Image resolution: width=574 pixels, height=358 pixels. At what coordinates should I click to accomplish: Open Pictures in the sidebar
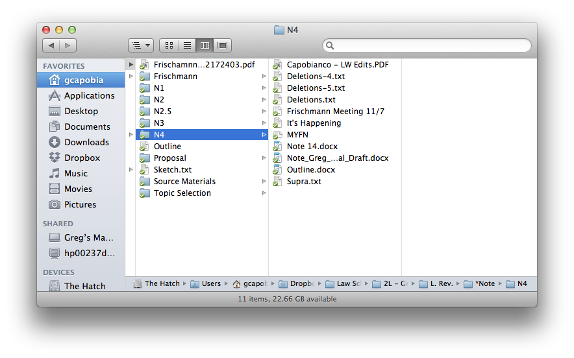click(x=81, y=204)
